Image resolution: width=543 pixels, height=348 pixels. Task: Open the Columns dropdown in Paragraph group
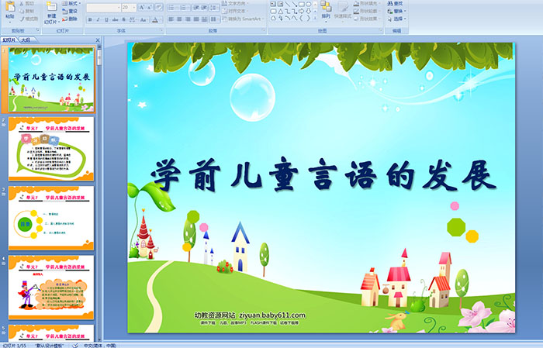(215, 19)
